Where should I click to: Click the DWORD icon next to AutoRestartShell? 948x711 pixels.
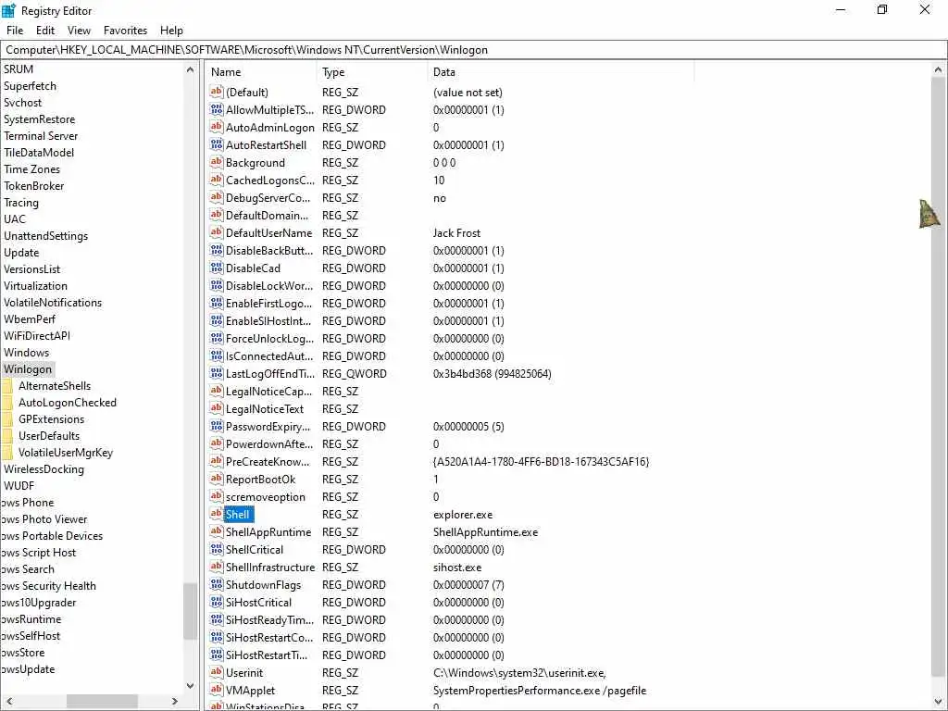click(216, 144)
